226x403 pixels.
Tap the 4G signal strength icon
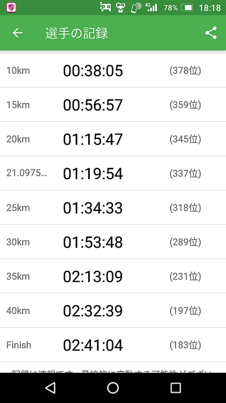point(151,7)
